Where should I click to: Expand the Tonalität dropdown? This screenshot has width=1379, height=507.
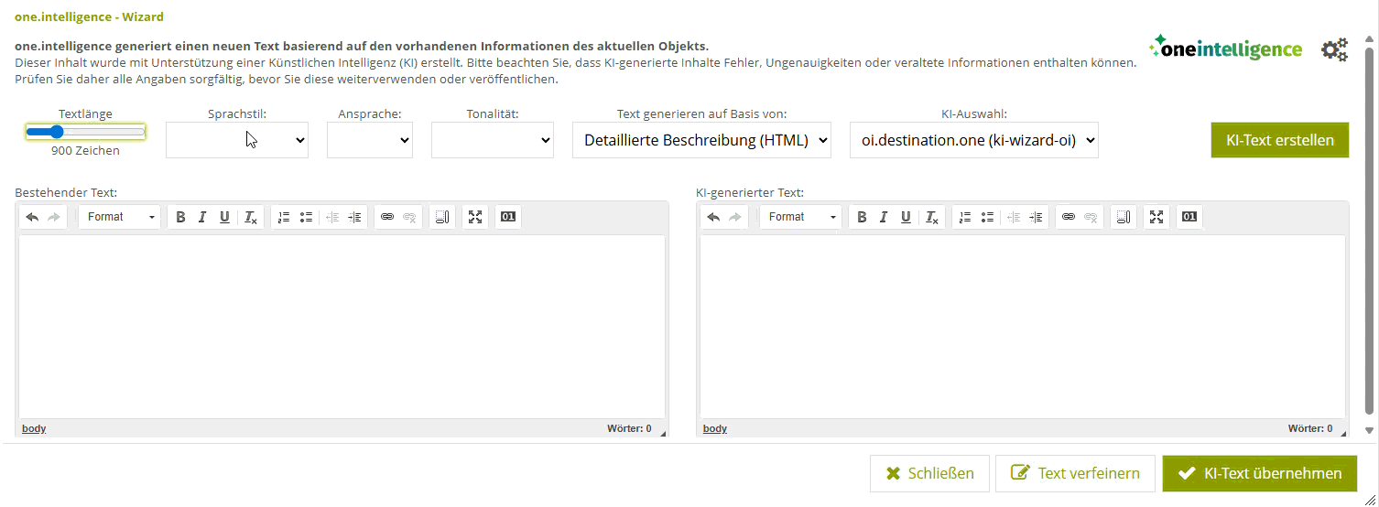coord(492,140)
